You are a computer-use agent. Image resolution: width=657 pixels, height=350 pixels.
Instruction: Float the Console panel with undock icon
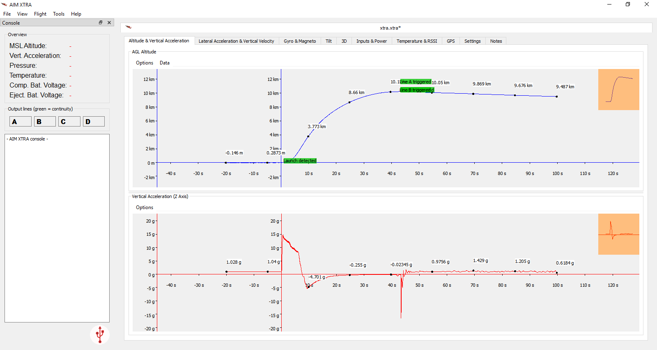101,23
